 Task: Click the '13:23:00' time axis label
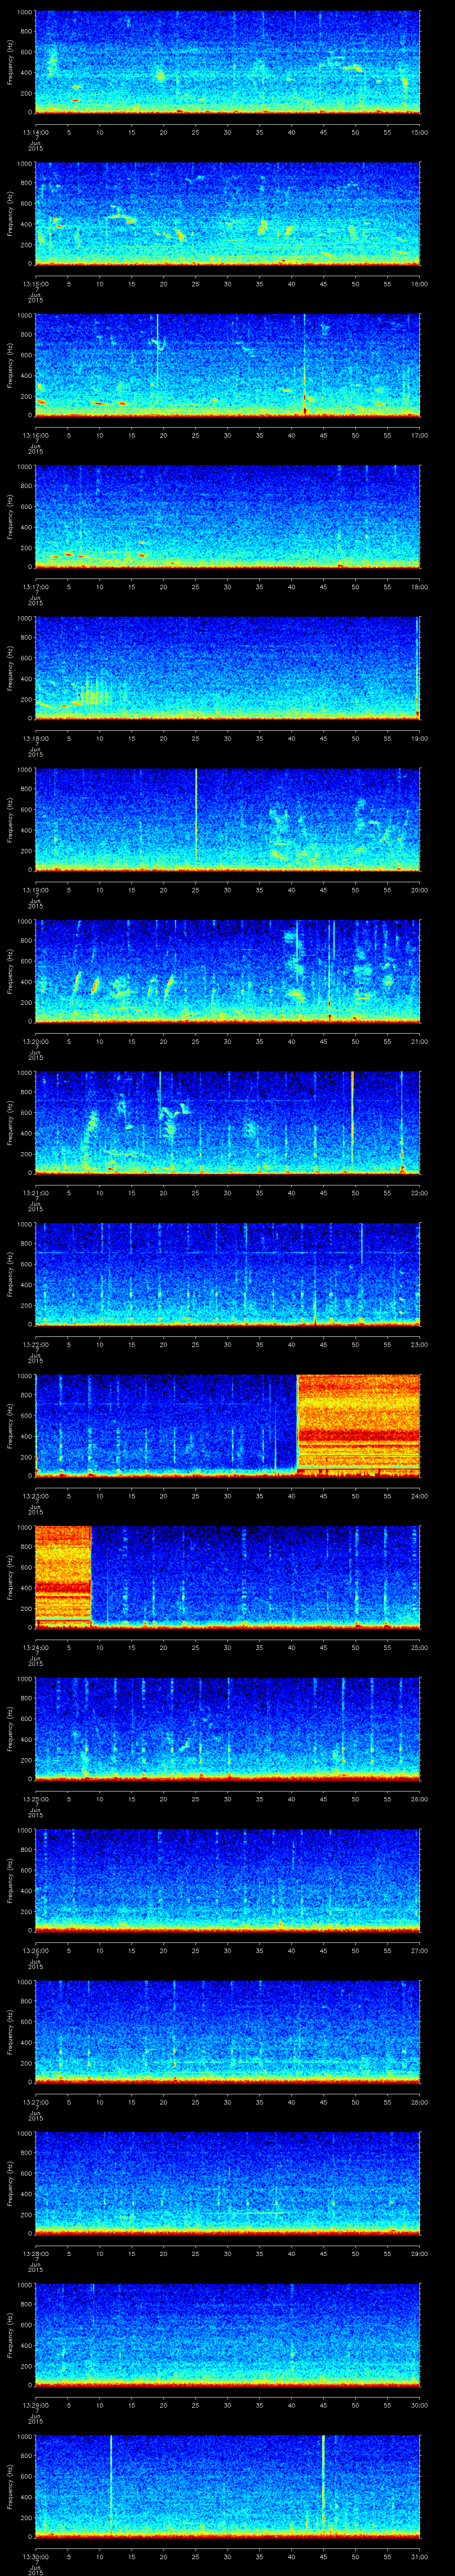[x=36, y=1495]
